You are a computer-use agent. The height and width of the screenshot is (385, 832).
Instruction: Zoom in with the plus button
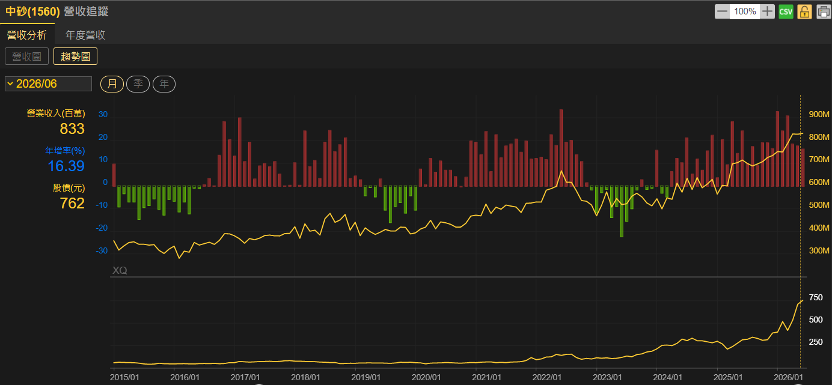[x=768, y=11]
